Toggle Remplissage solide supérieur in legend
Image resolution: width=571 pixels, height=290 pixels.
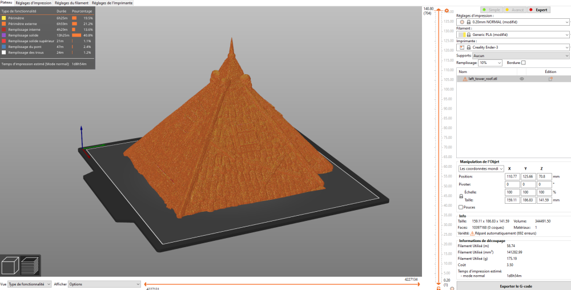(3, 41)
